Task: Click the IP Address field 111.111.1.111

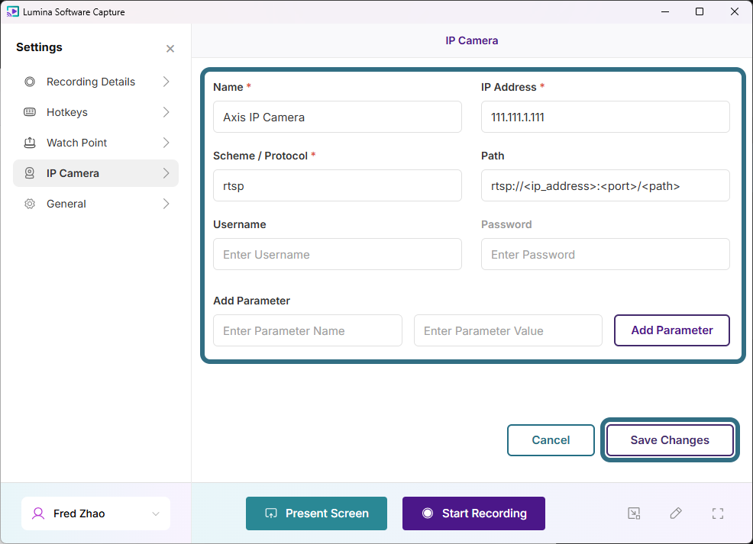Action: pyautogui.click(x=606, y=117)
